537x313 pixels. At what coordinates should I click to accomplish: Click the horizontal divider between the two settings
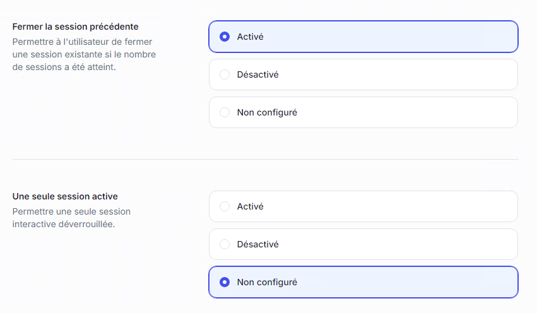[265, 159]
